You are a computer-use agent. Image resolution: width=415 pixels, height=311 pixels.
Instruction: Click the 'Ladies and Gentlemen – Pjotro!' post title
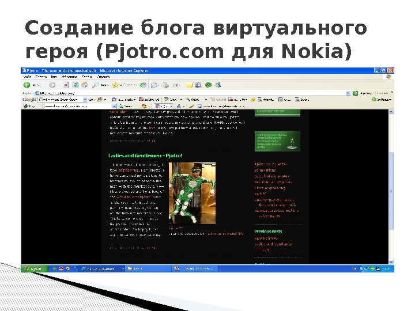click(145, 155)
